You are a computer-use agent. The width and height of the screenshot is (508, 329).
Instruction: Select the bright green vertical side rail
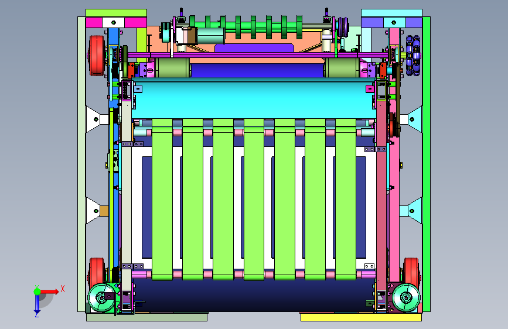pyautogui.click(x=427, y=164)
